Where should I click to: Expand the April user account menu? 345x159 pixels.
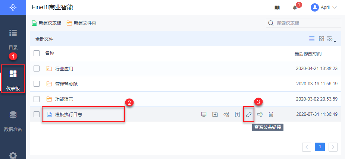324,7
